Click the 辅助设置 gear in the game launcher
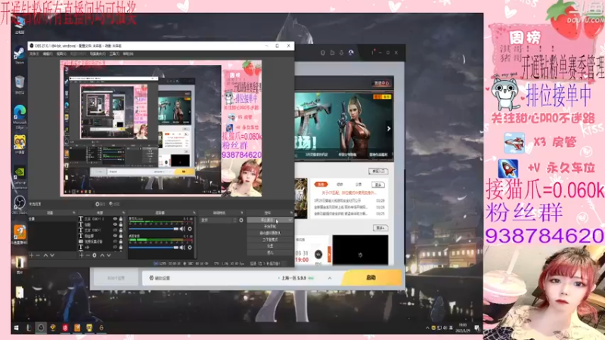 pyautogui.click(x=151, y=278)
